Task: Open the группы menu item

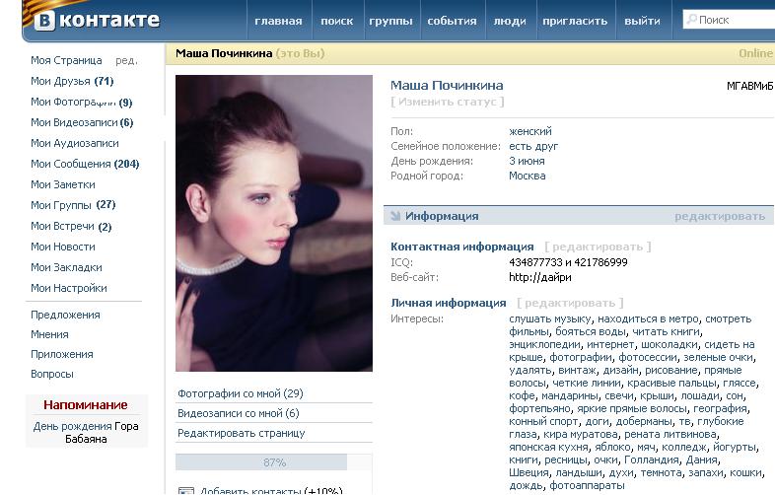Action: tap(390, 21)
